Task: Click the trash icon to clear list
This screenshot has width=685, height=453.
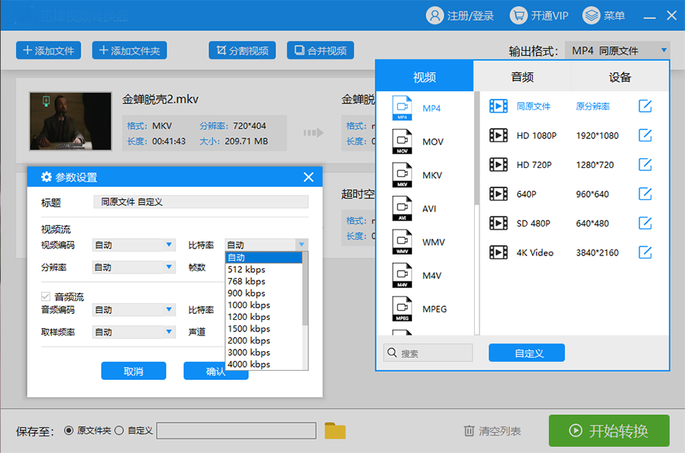Action: coord(469,431)
